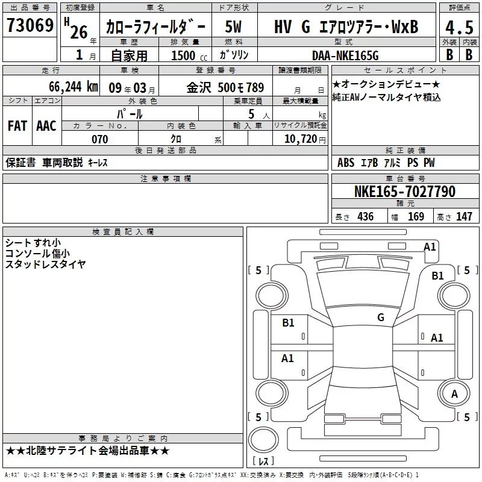Click the 検査員記入欄 header
Image resolution: width=482 pixels, height=482 pixels.
(123, 232)
